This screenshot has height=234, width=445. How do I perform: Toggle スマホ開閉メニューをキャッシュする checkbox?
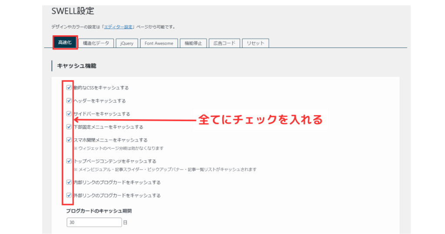click(69, 140)
